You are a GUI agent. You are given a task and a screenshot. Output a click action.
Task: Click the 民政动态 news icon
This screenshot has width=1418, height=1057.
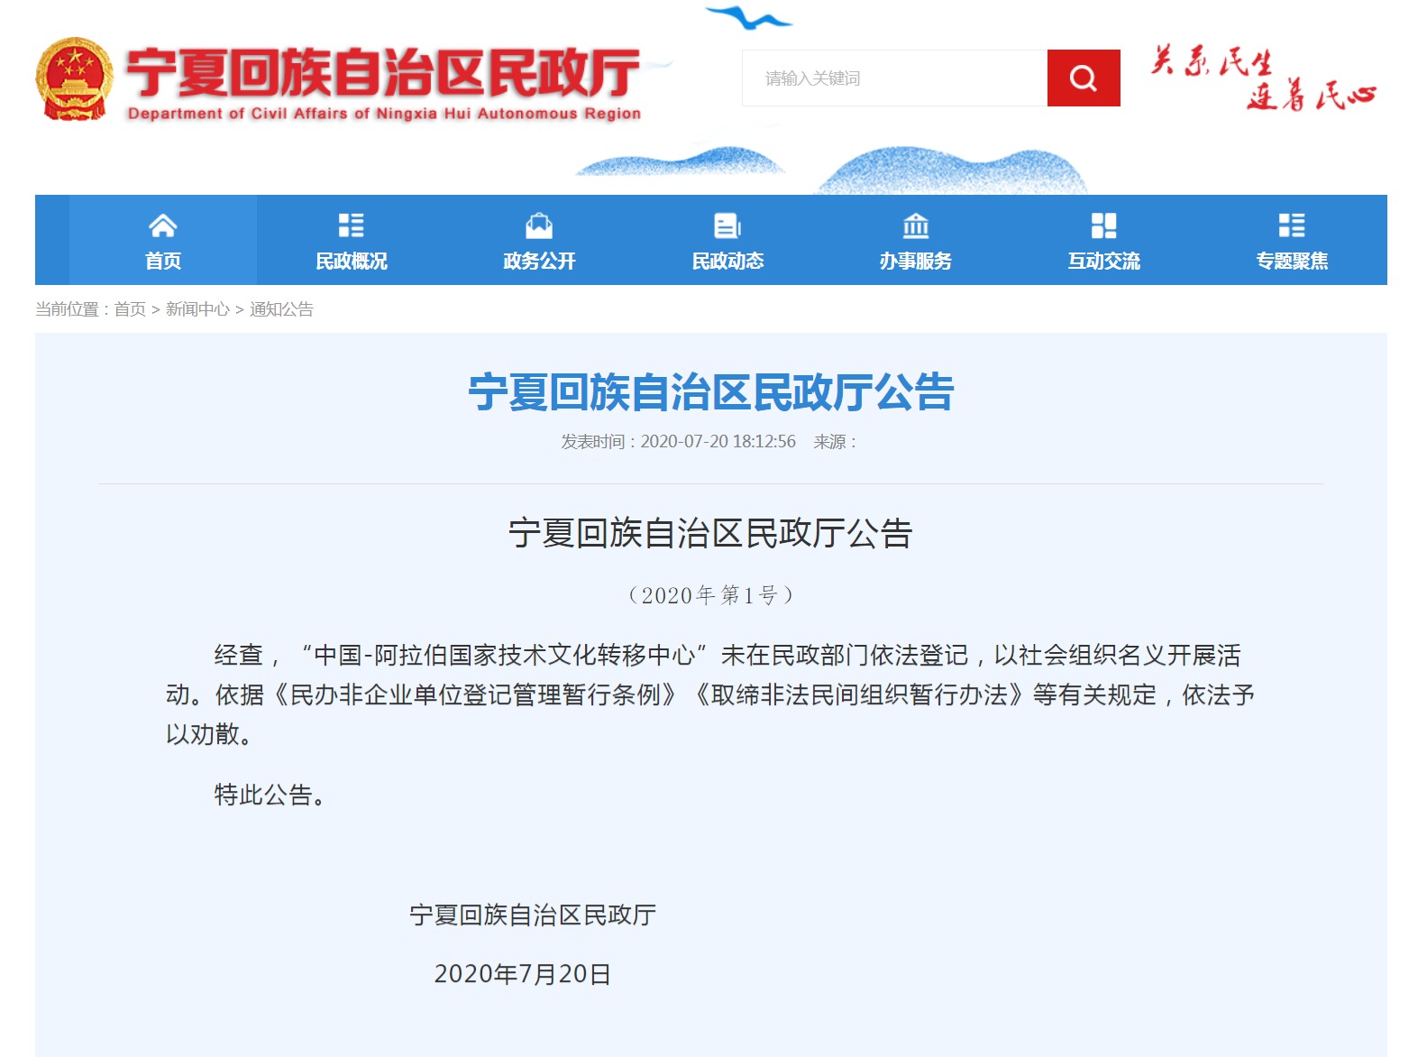(x=727, y=225)
